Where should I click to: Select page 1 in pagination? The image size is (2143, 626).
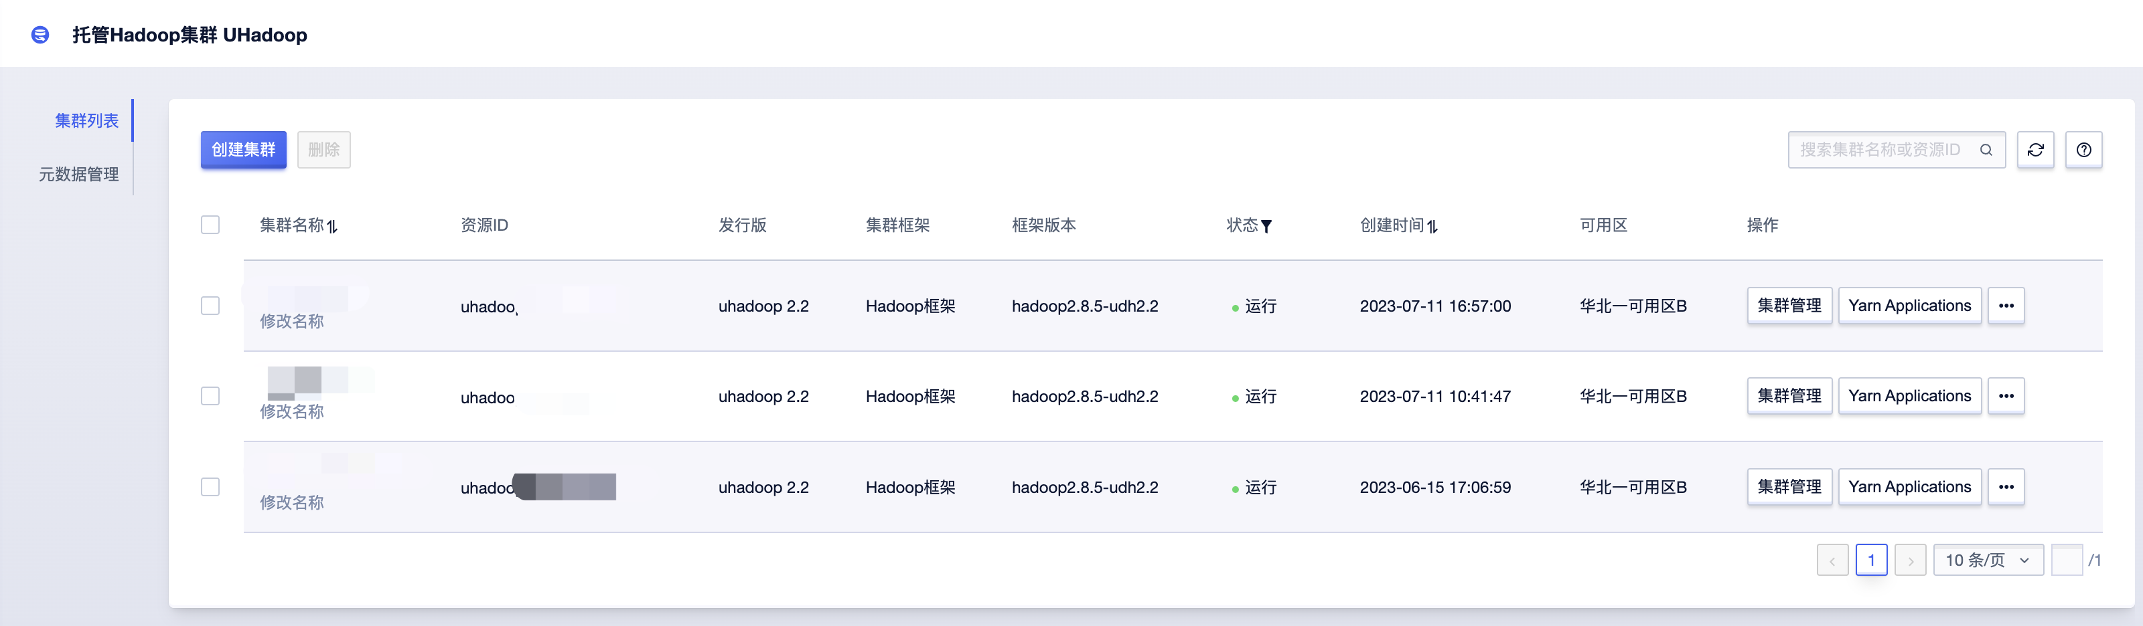pos(1871,560)
